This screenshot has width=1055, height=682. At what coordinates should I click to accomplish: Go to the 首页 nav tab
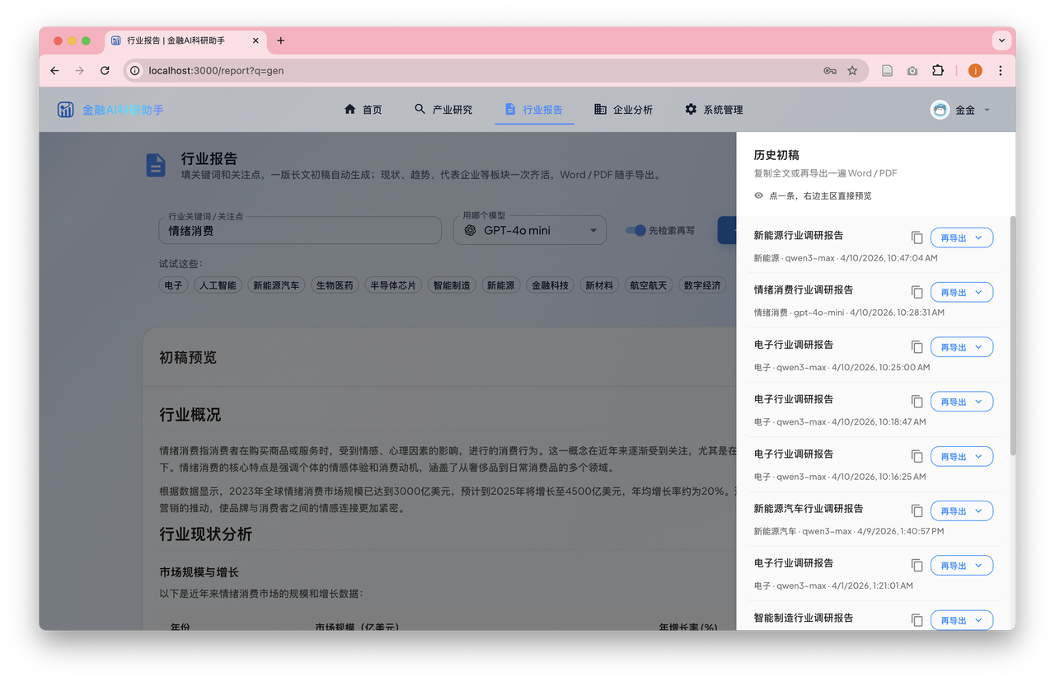363,110
